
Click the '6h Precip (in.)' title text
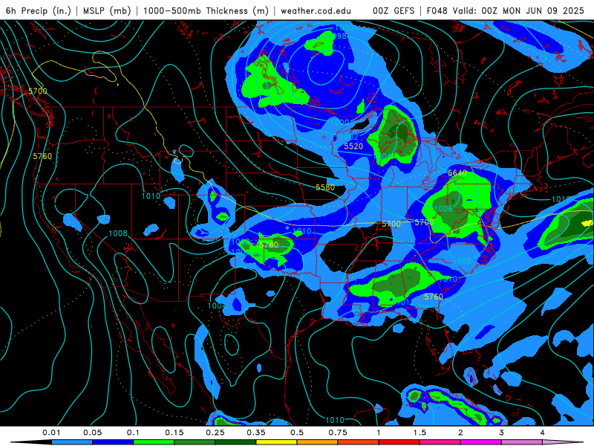(39, 10)
